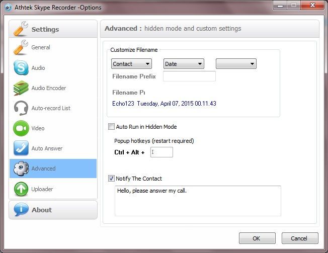The width and height of the screenshot is (328, 253).
Task: Click the Auto Answer phone icon
Action: point(21,148)
